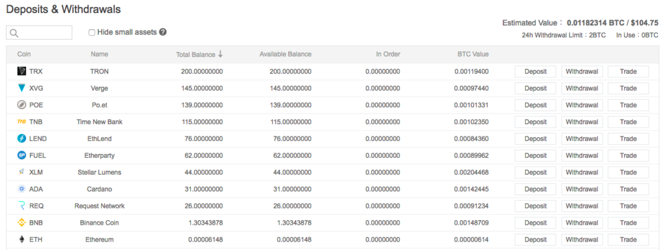Click the help icon beside Hide small assets

point(162,32)
